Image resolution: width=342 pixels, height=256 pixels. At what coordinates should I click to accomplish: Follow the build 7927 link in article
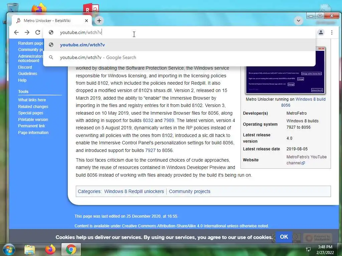click(x=150, y=150)
